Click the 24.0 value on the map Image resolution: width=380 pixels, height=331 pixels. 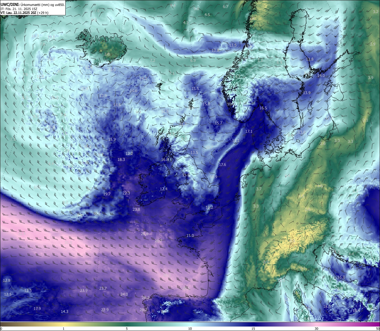tap(124, 294)
